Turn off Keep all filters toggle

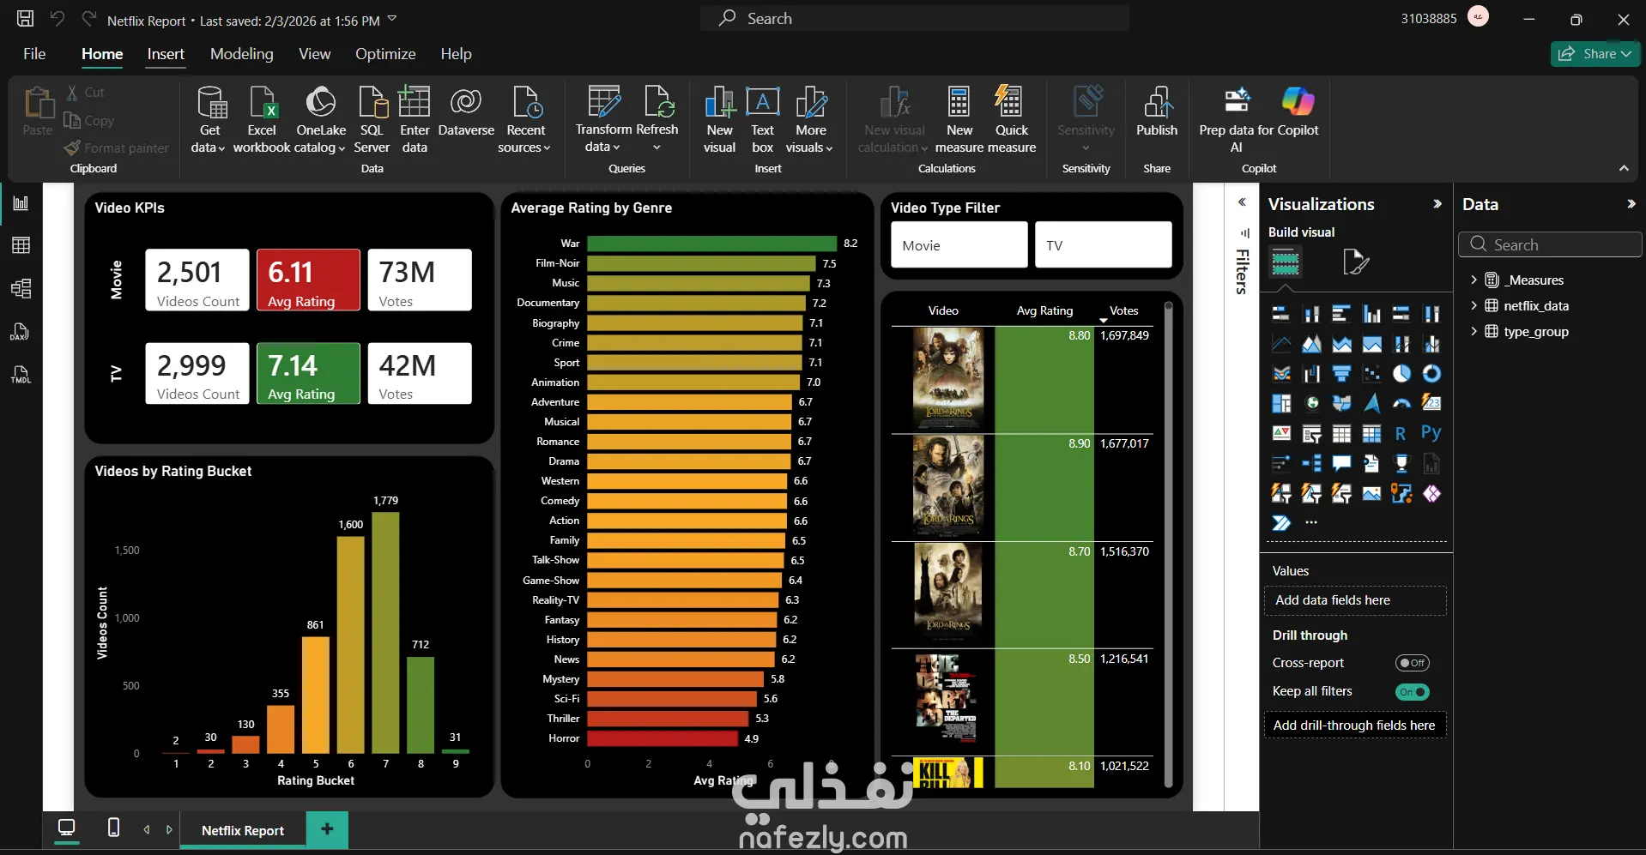(1412, 692)
